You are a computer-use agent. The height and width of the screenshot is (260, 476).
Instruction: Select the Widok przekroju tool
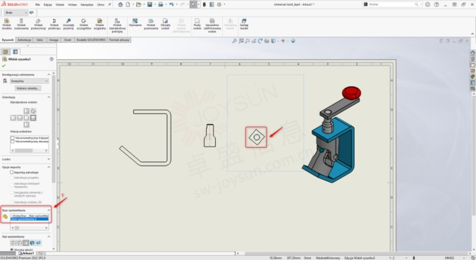54,24
